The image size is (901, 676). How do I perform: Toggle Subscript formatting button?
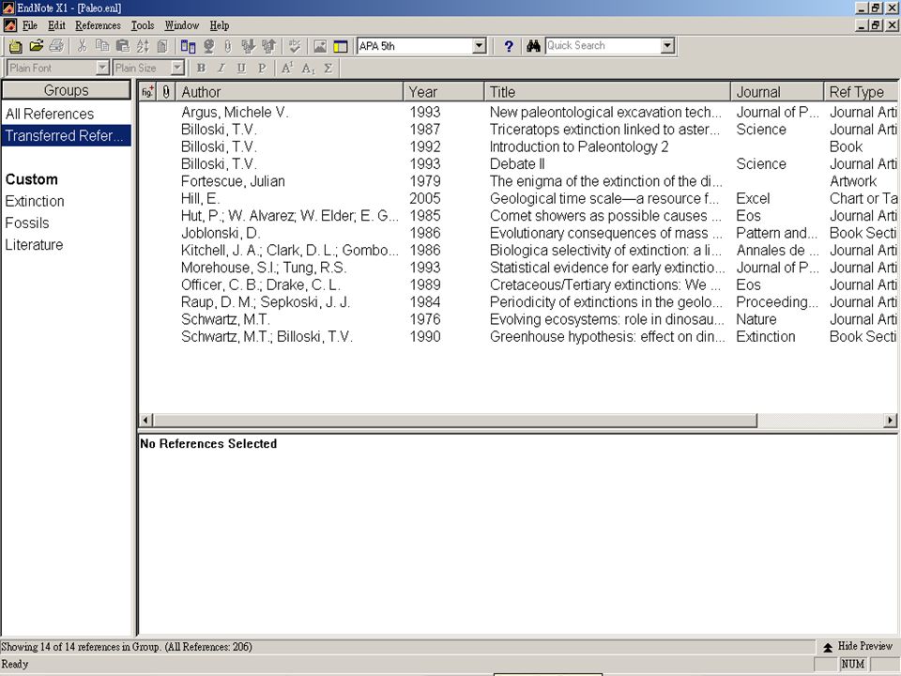(308, 68)
